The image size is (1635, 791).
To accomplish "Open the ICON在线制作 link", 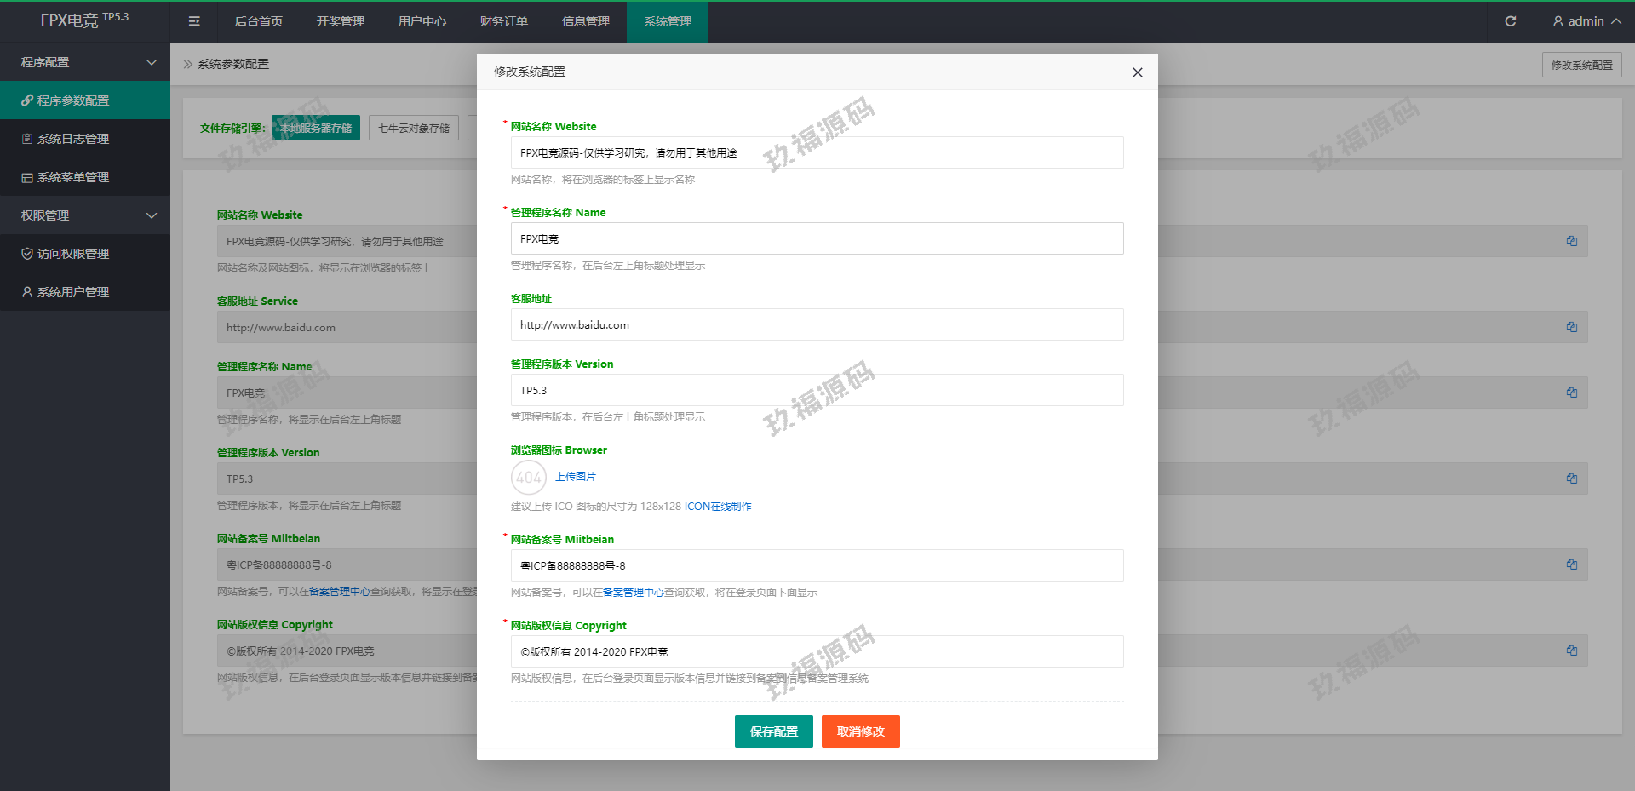I will [x=718, y=507].
